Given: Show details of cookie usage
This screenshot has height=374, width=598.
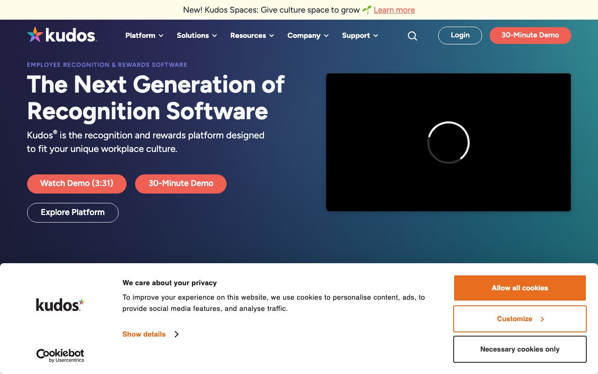Looking at the screenshot, I should [144, 334].
